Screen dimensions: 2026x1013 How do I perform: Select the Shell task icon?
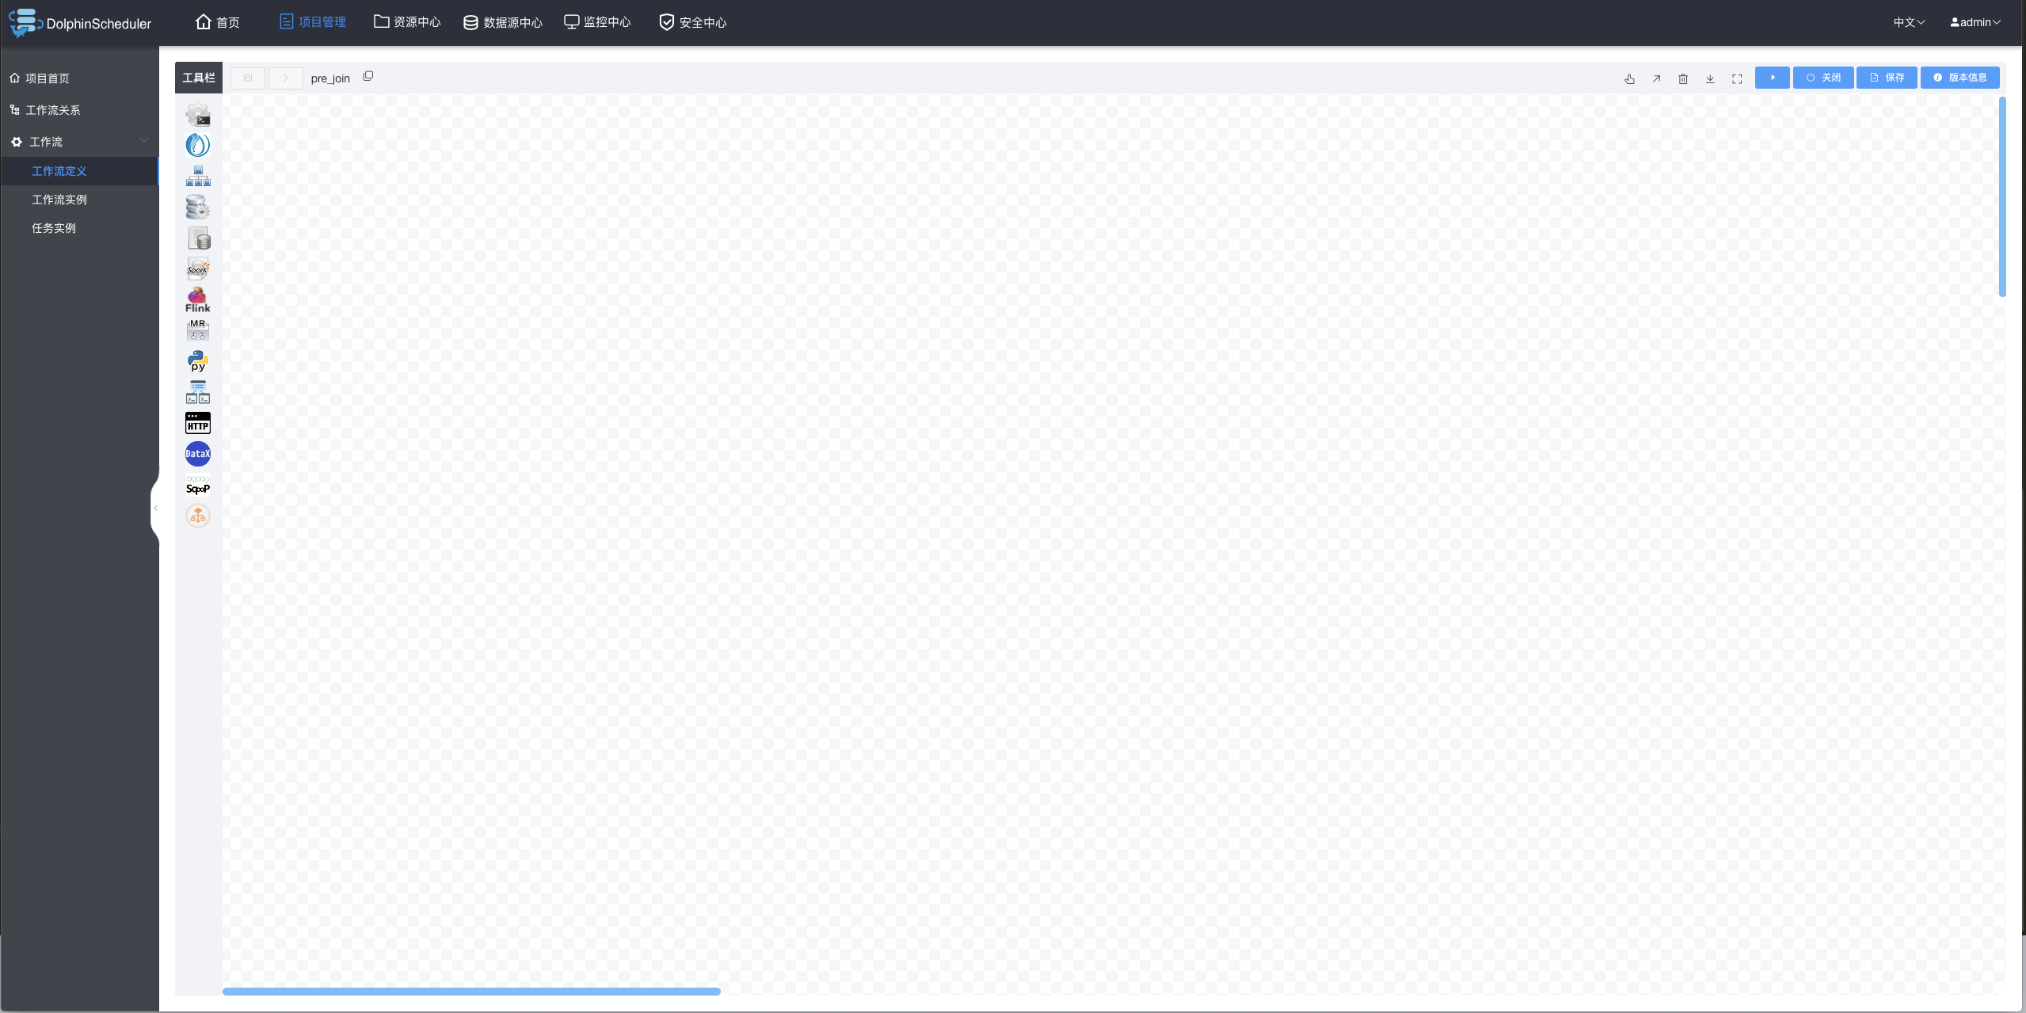pos(197,115)
